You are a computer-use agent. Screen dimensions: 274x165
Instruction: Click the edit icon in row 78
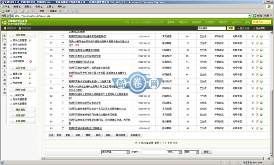click(257, 36)
